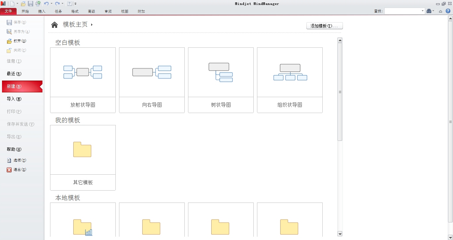
Task: Open the 任务 ribbon tab
Action: (58, 11)
